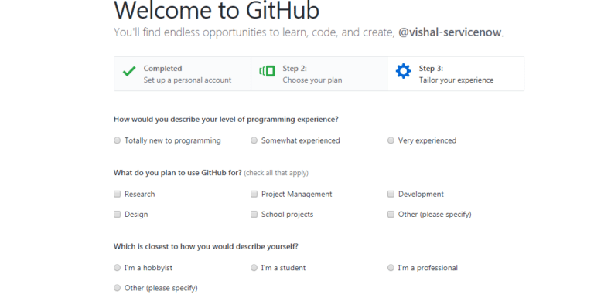Select I'm a professional option

[x=391, y=268]
